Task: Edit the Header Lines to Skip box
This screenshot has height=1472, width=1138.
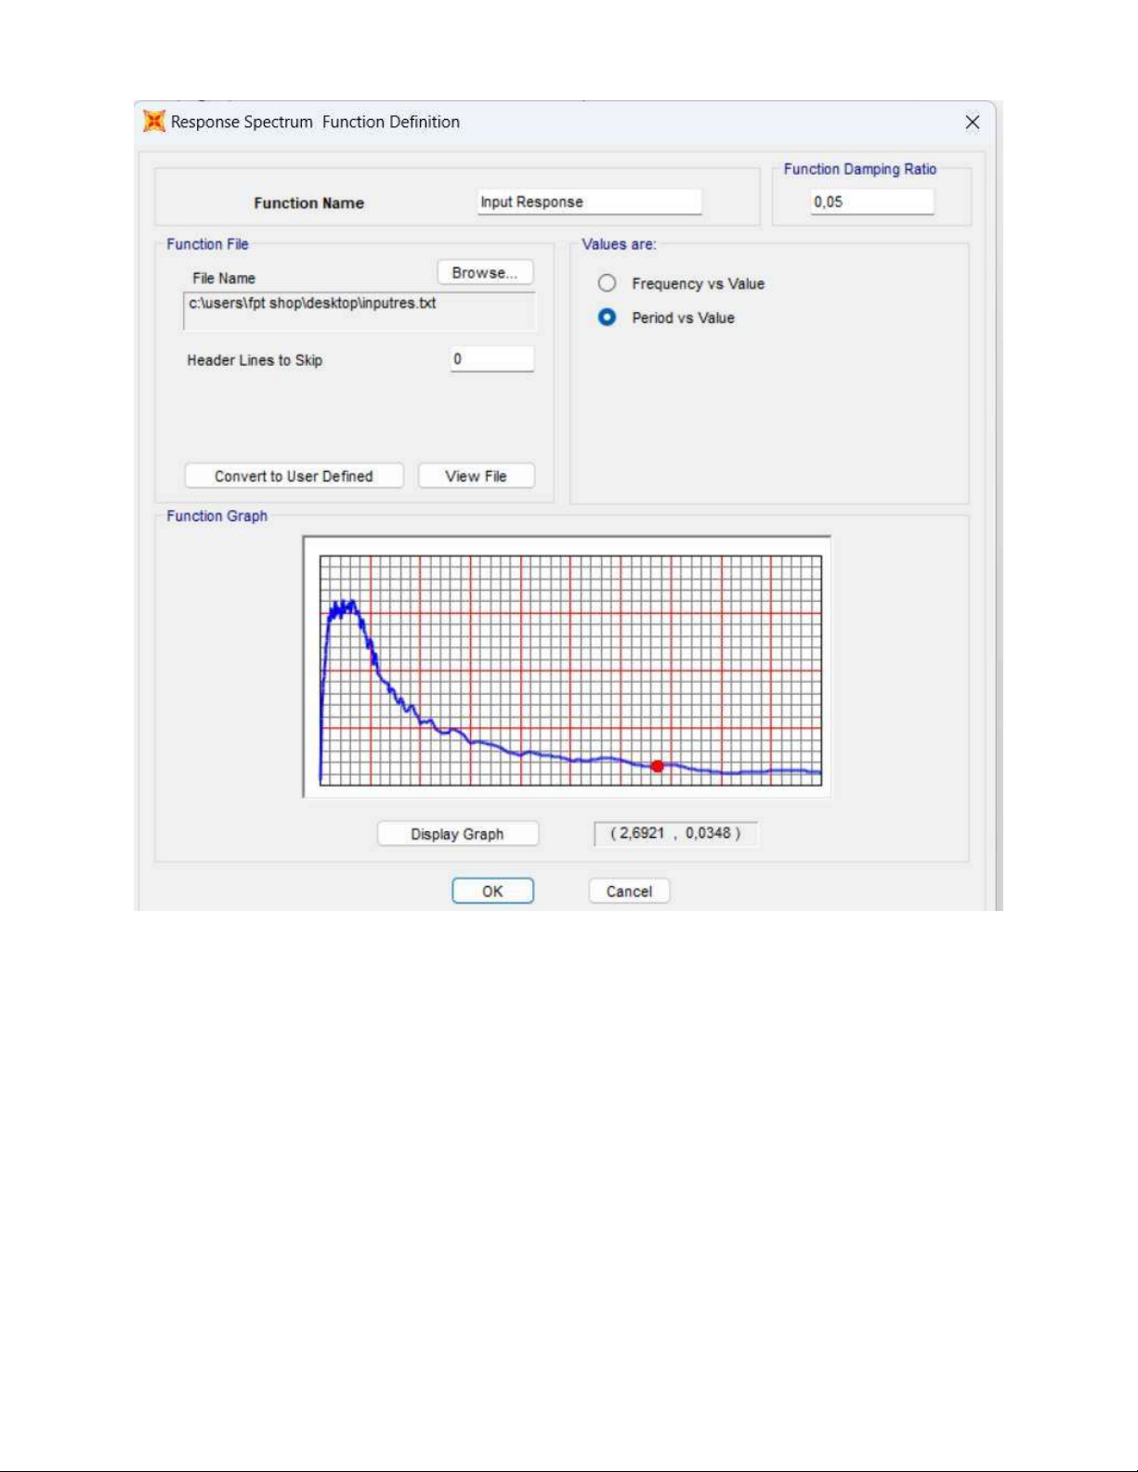Action: point(492,359)
